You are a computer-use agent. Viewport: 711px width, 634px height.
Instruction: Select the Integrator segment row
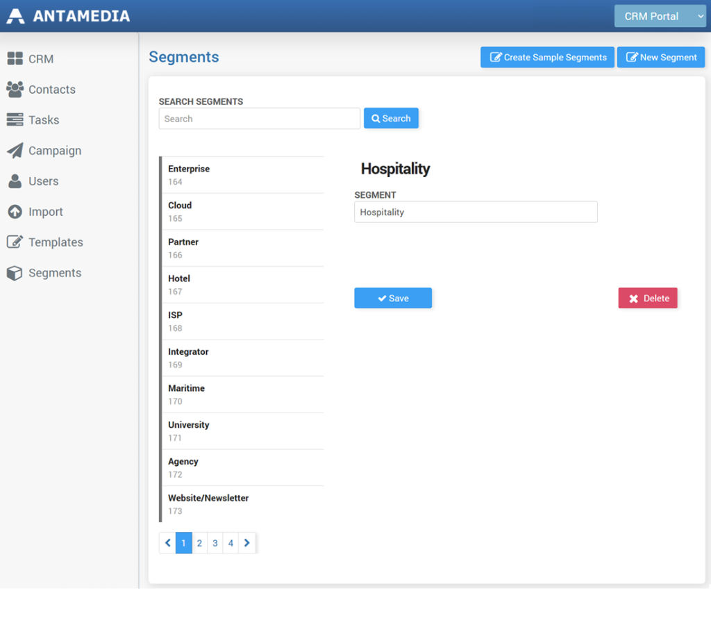(x=243, y=358)
